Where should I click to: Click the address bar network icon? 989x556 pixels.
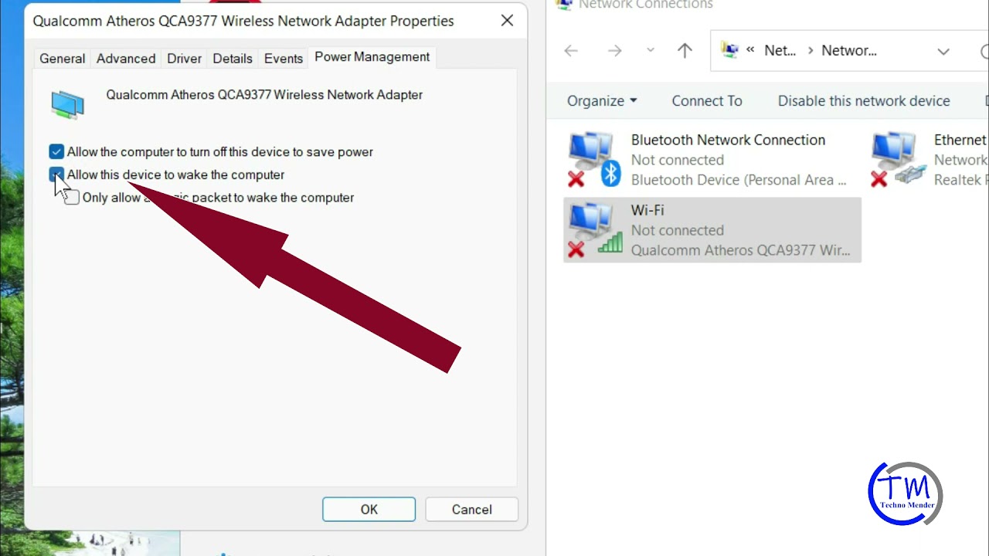point(729,50)
